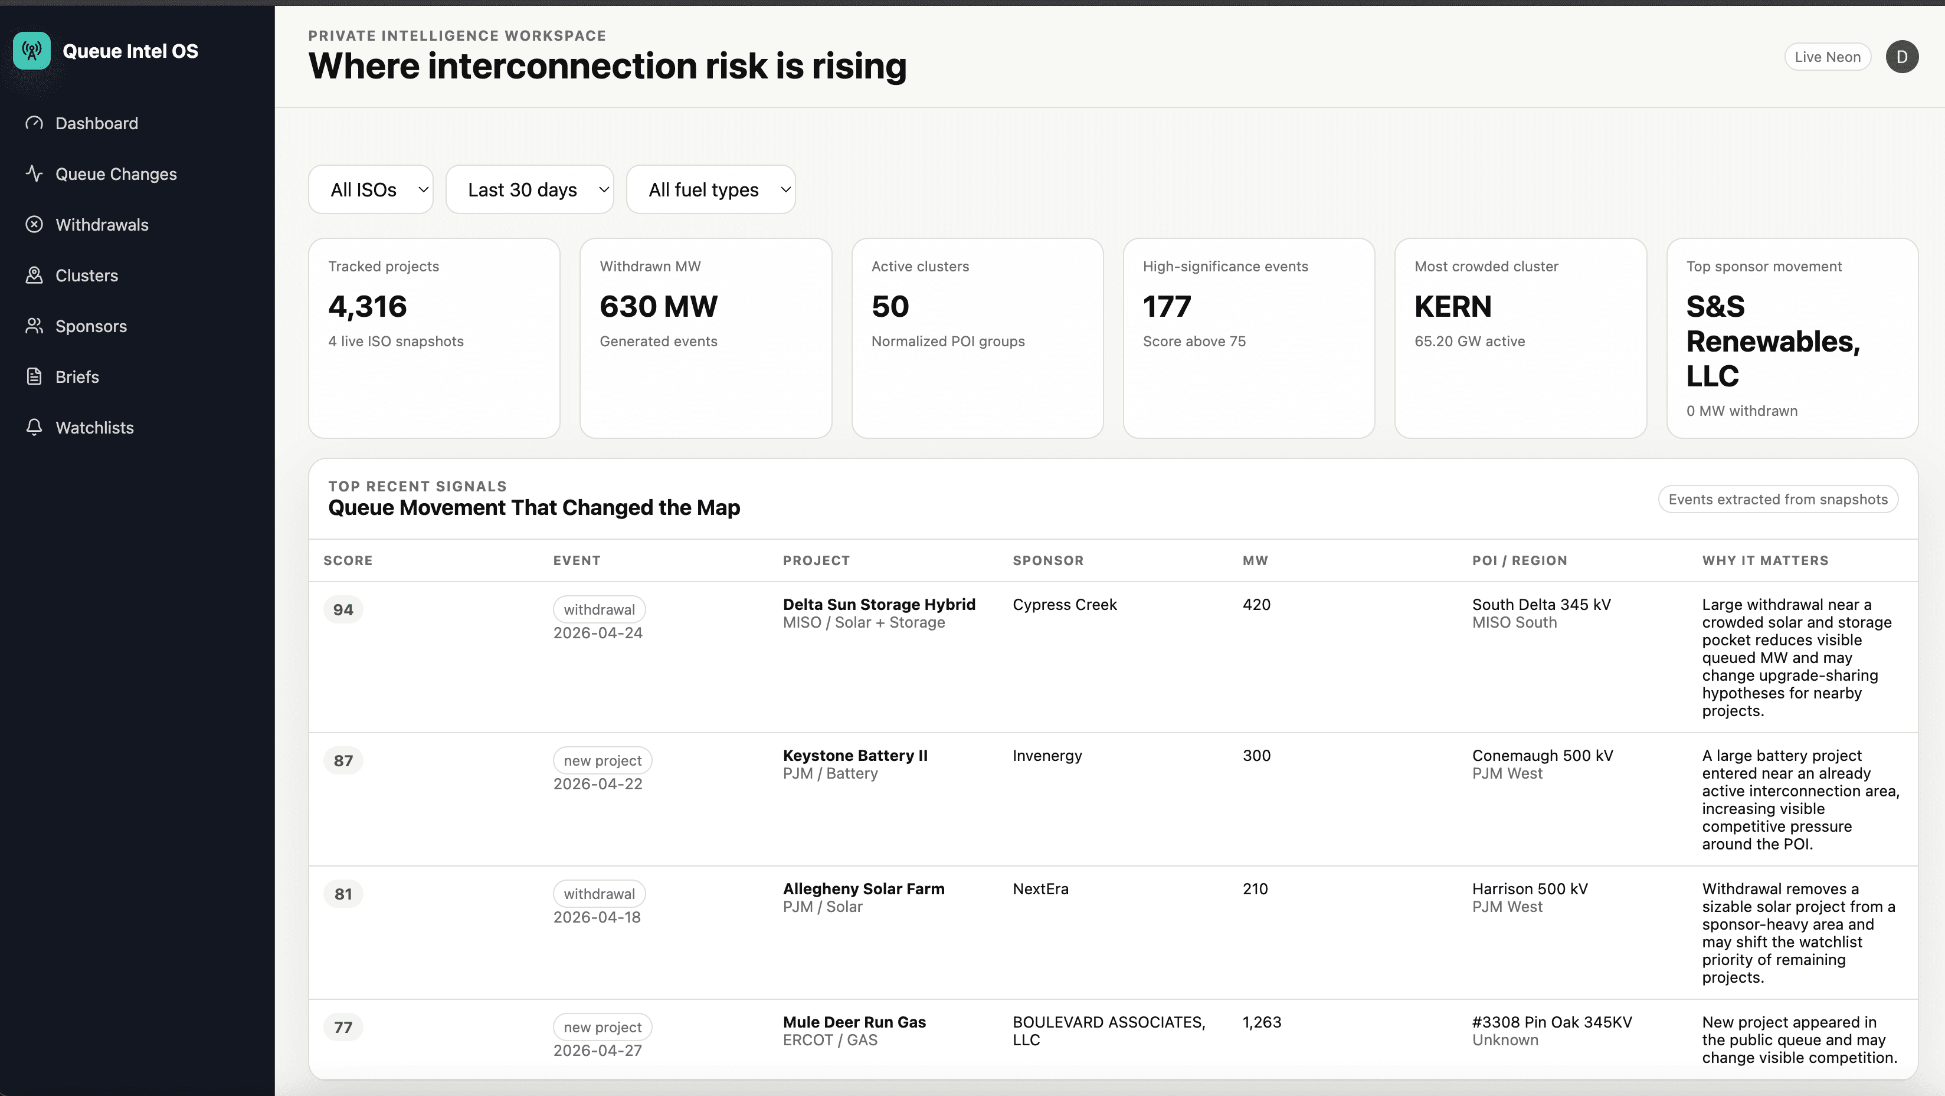Viewport: 1945px width, 1096px height.
Task: Click the Harrison 500 kV POI
Action: (x=1530, y=888)
